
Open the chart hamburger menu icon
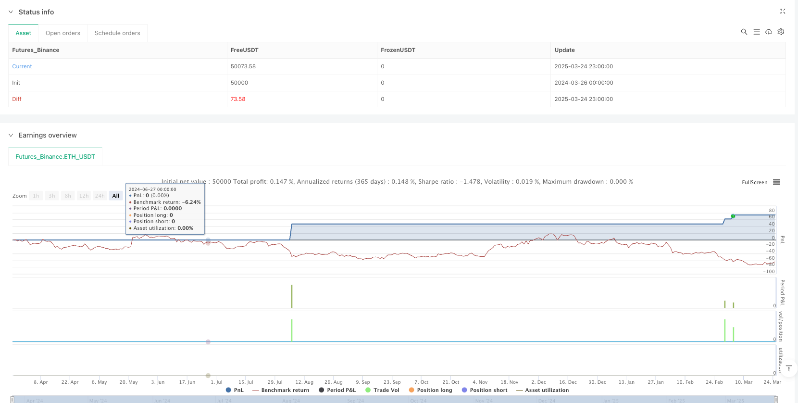click(x=776, y=182)
